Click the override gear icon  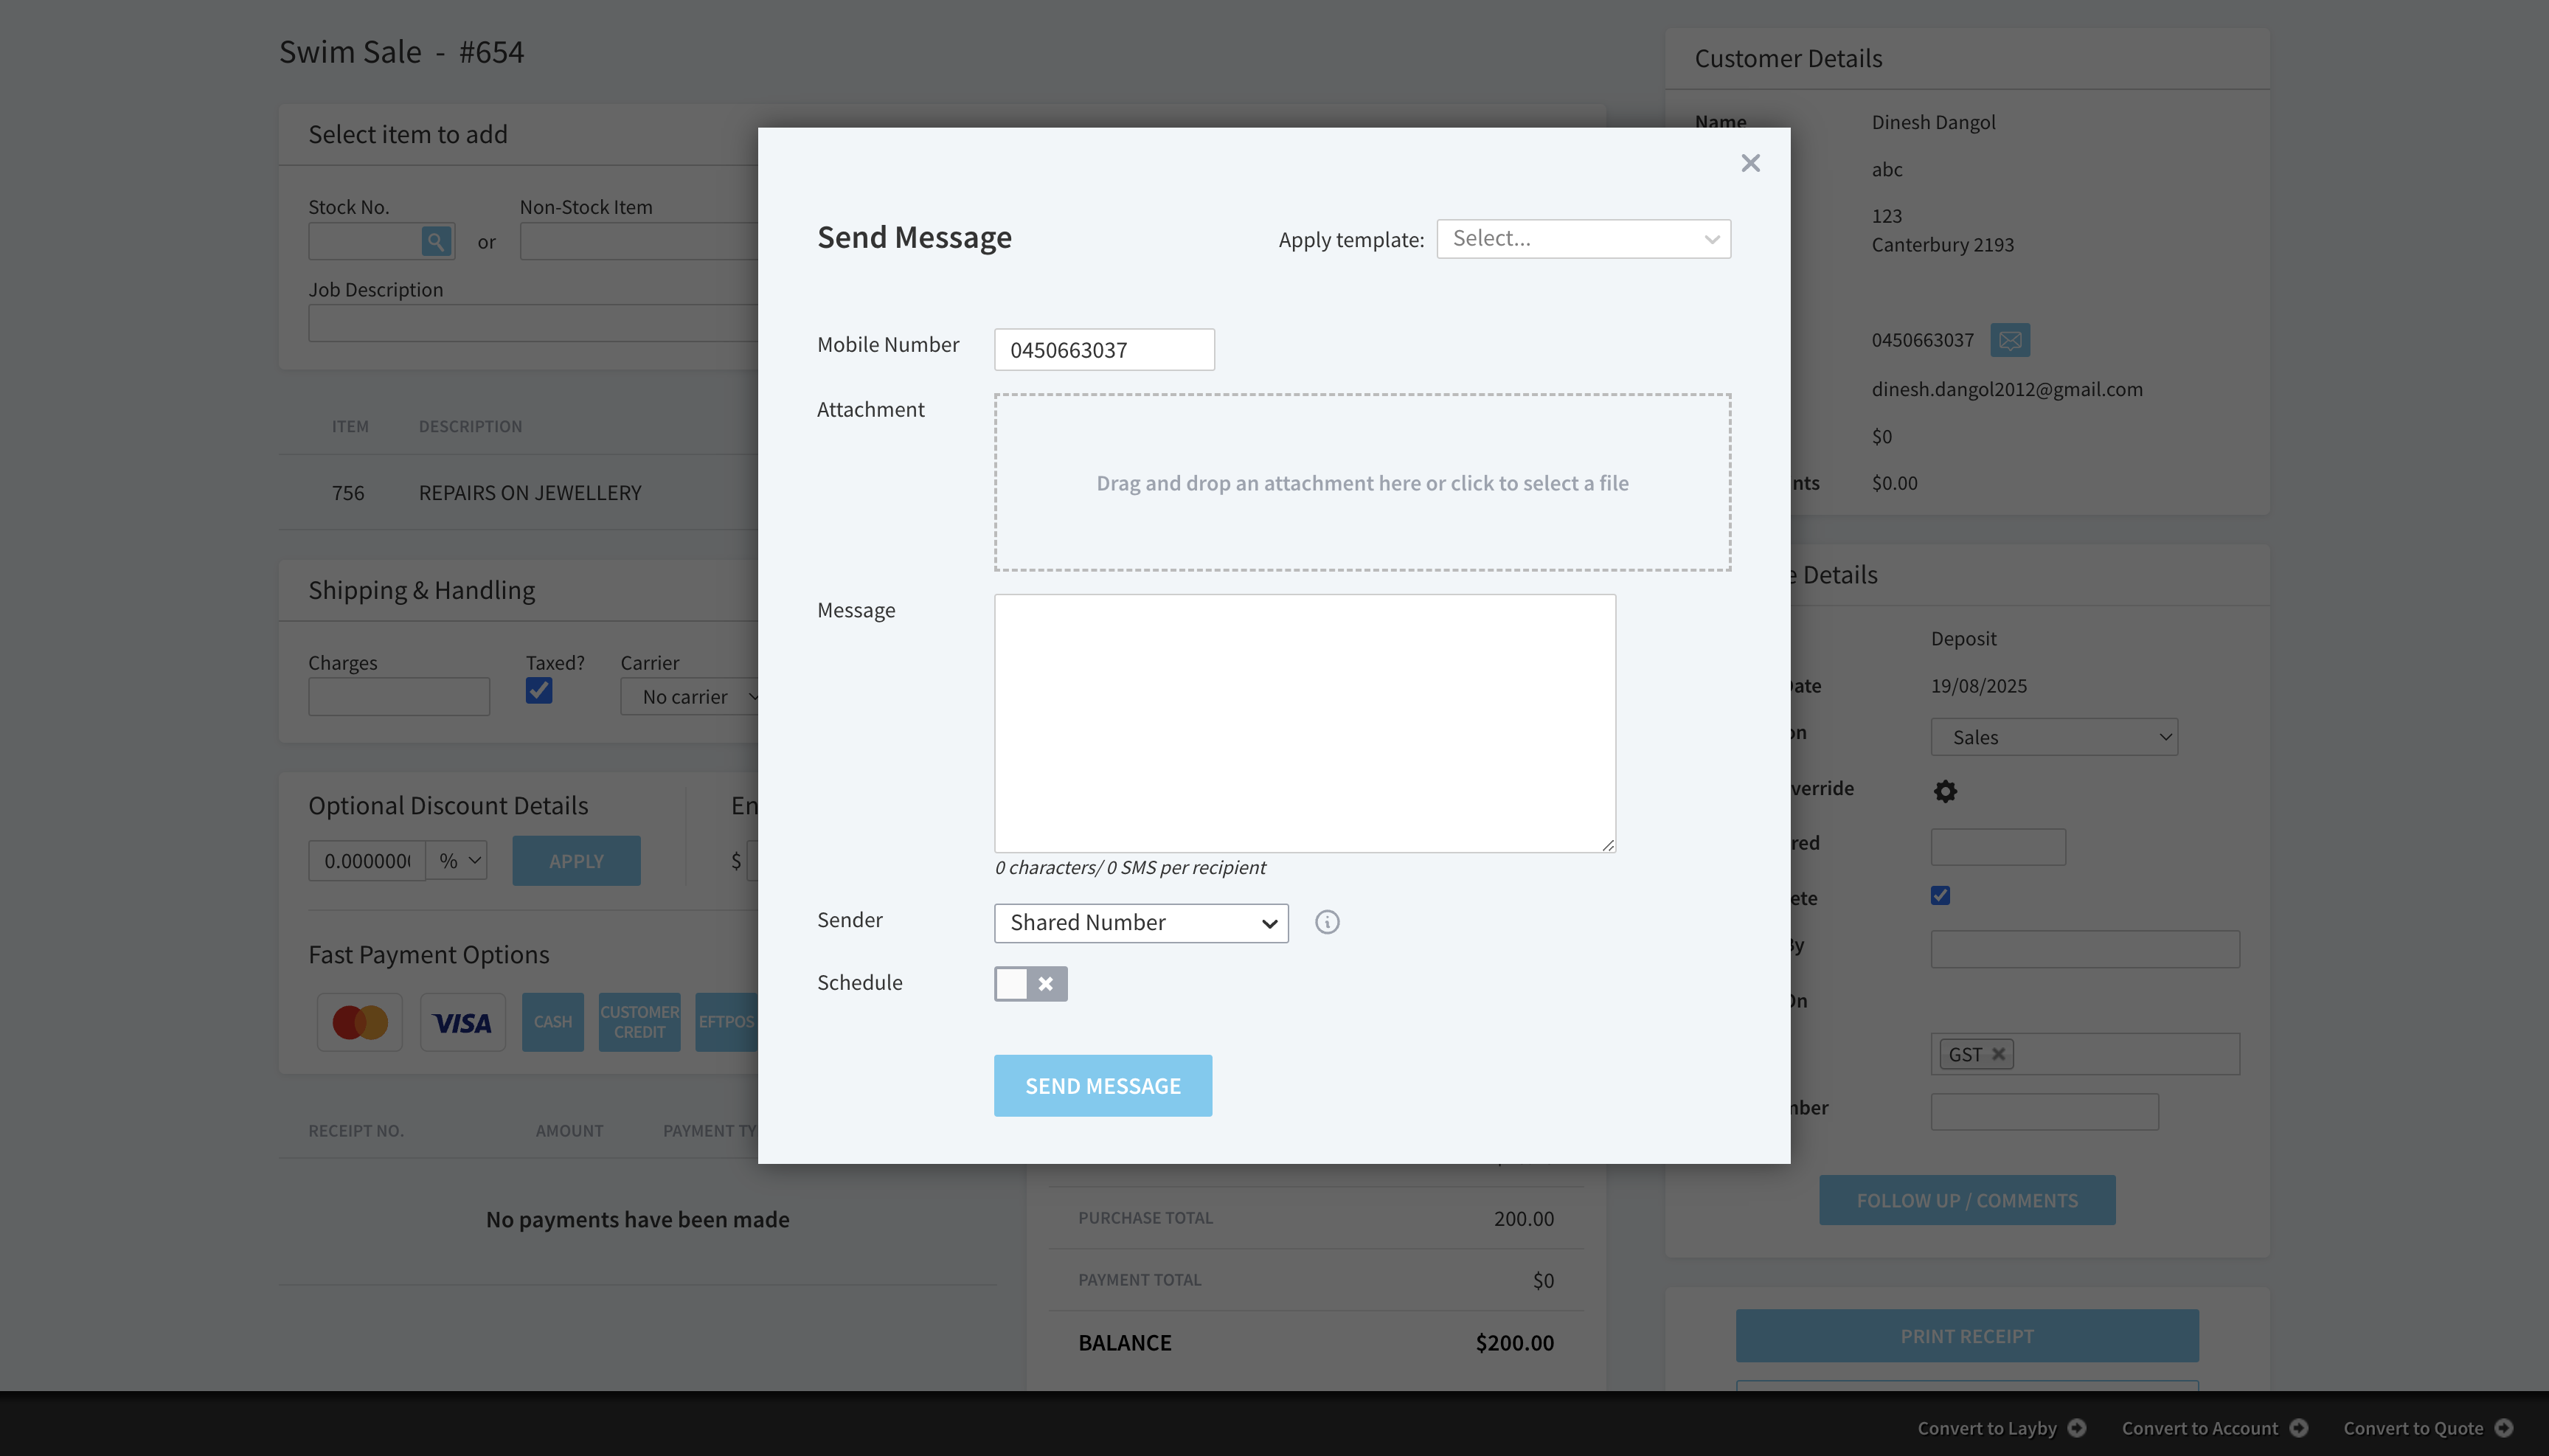tap(1945, 791)
